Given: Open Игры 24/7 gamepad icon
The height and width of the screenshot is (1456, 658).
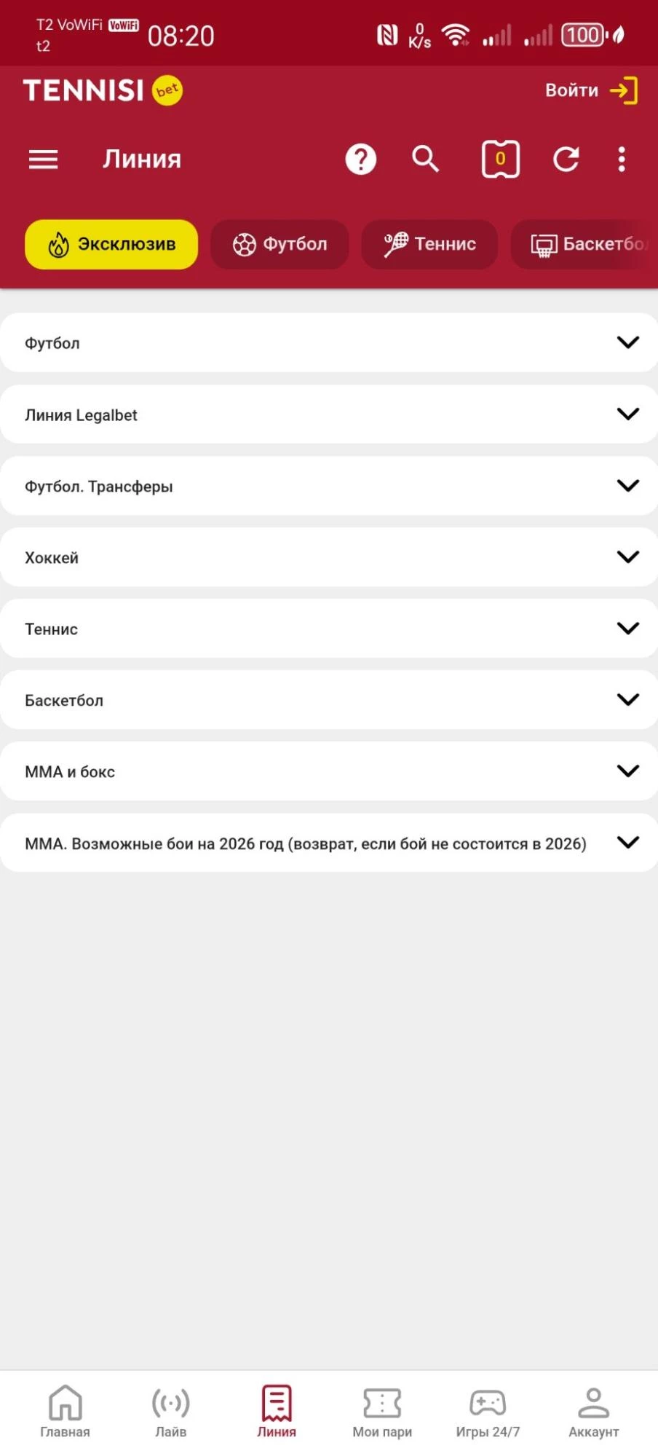Looking at the screenshot, I should click(488, 1411).
